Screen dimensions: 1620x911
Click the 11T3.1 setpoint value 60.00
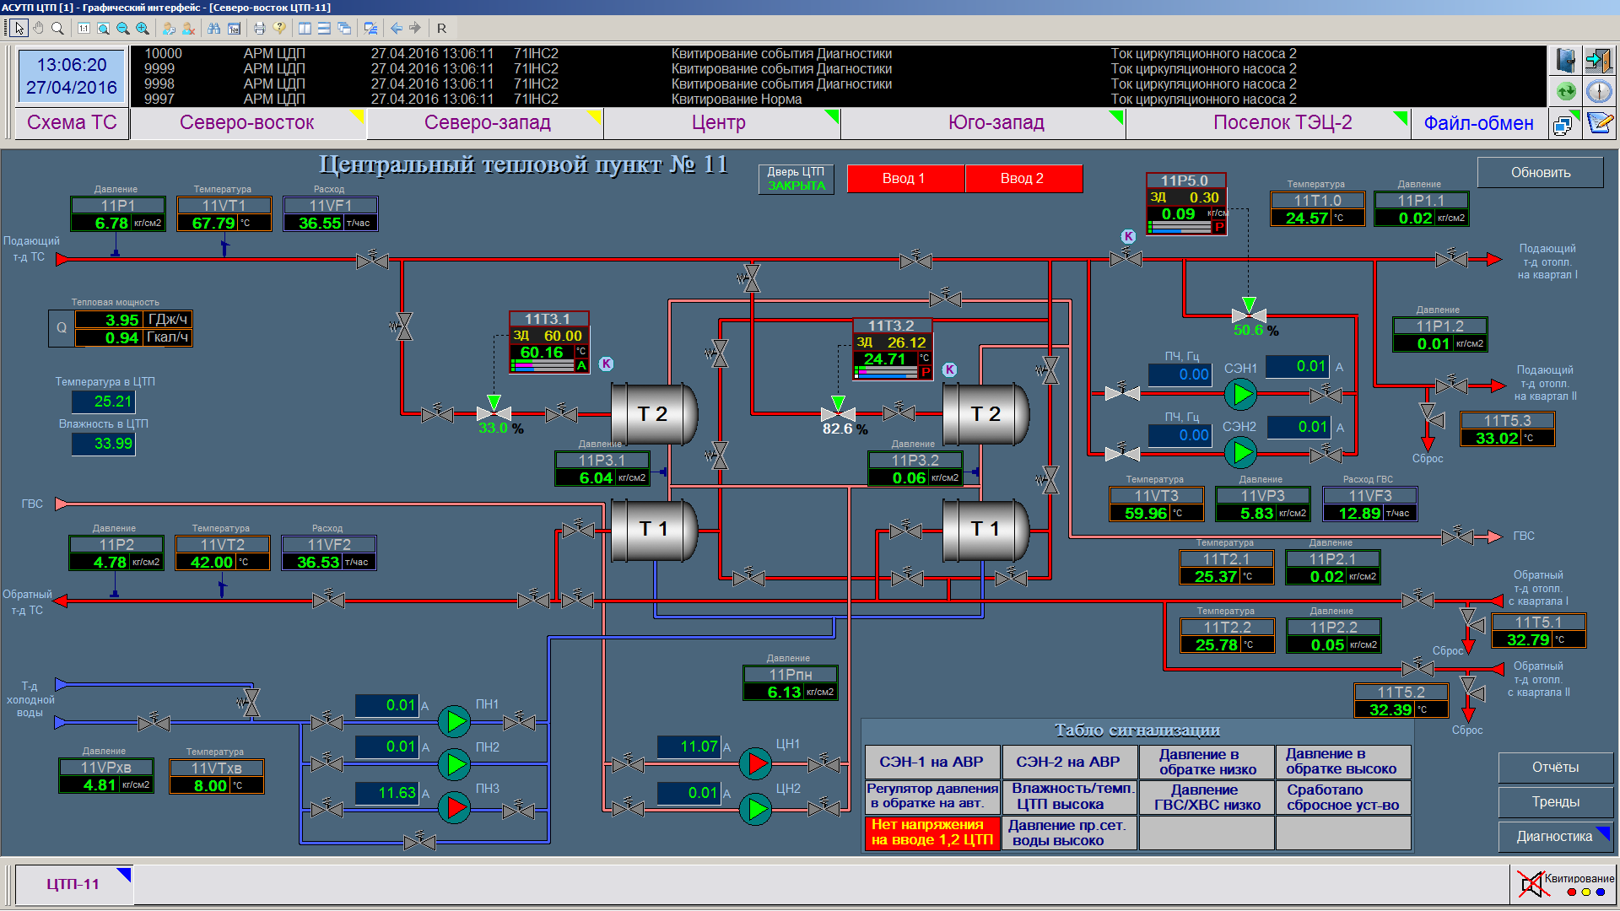(562, 336)
